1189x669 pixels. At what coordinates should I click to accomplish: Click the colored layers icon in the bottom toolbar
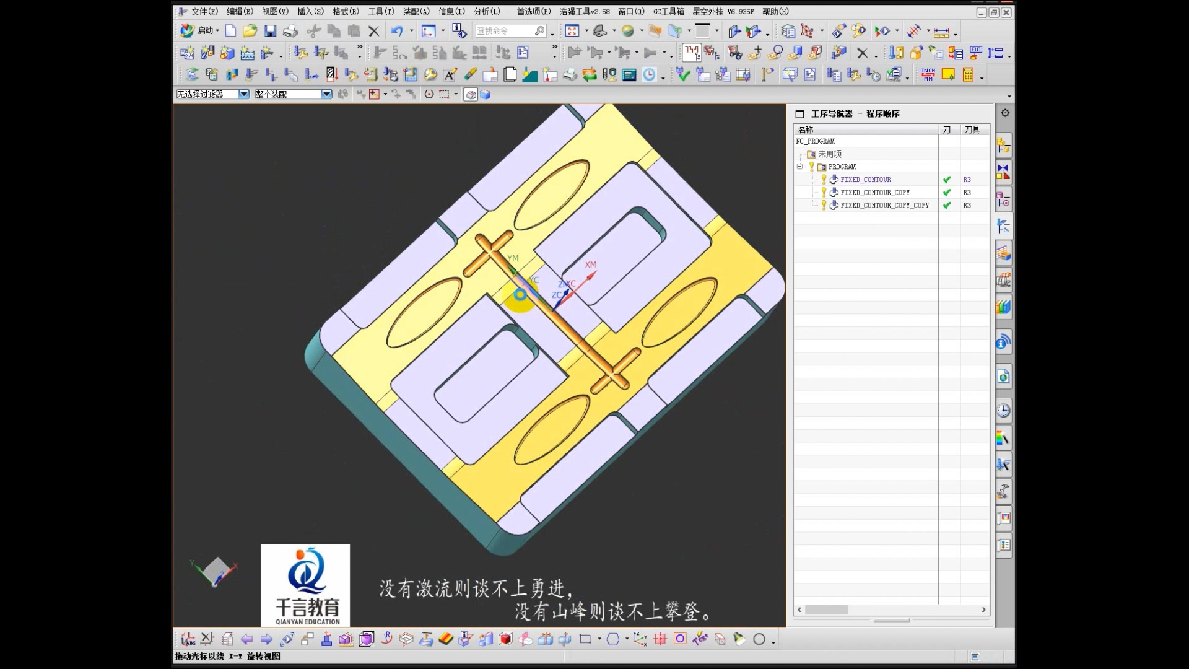[447, 639]
